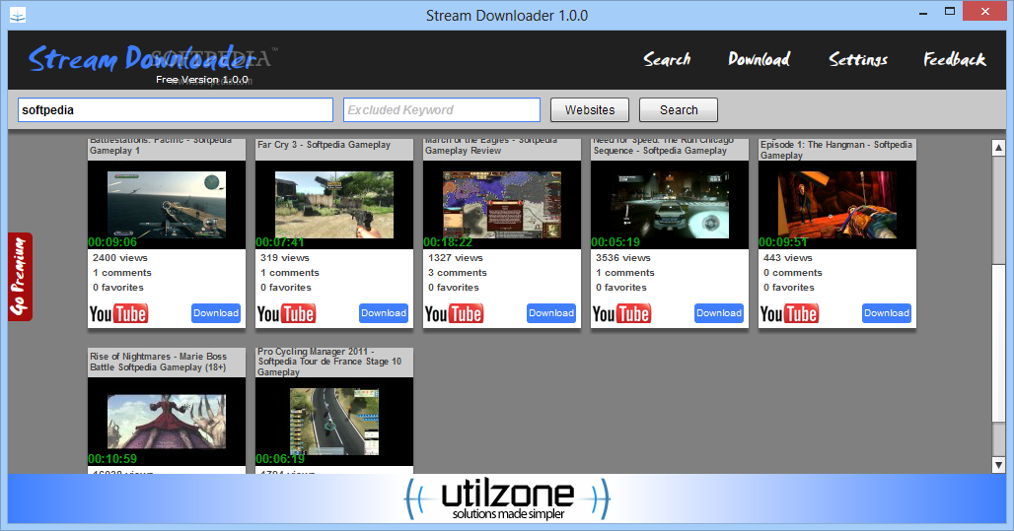Image resolution: width=1014 pixels, height=531 pixels.
Task: Select the Battlestations Pacific thumbnail
Action: [x=166, y=205]
